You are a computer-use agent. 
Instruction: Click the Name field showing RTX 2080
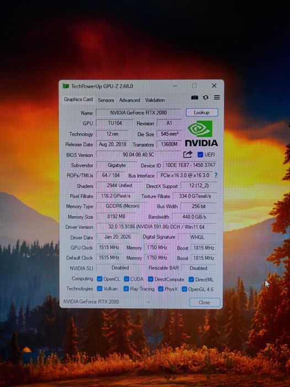click(138, 113)
